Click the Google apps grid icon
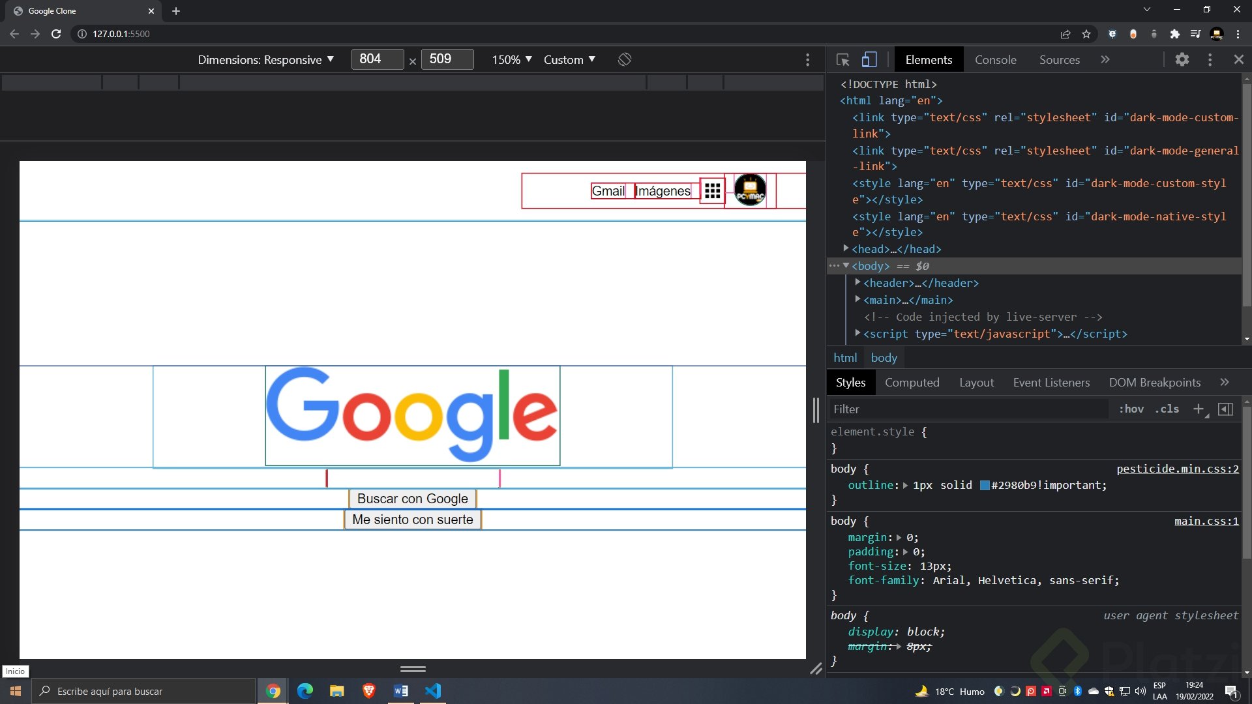Viewport: 1252px width, 704px height. click(712, 191)
